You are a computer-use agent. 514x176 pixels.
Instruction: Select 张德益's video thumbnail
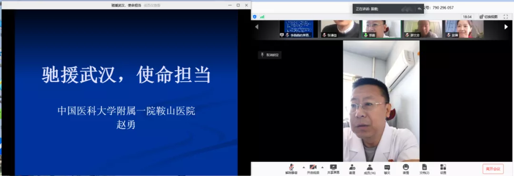click(x=340, y=29)
